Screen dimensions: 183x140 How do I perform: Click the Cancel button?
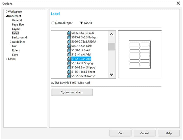pos(144,133)
